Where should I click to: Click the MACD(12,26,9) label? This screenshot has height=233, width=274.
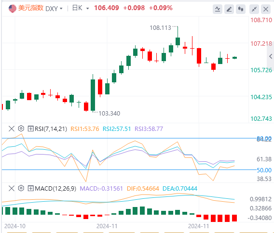tap(55, 189)
